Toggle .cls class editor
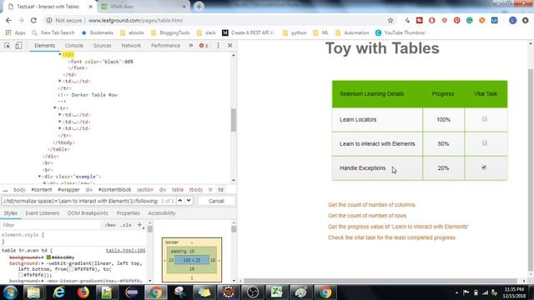This screenshot has width=534, height=300. click(x=126, y=225)
